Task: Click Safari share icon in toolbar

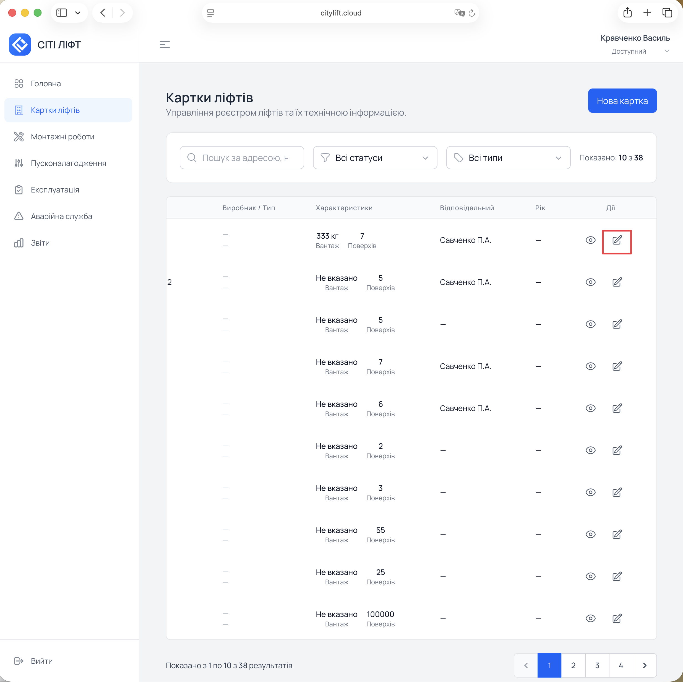Action: (627, 13)
